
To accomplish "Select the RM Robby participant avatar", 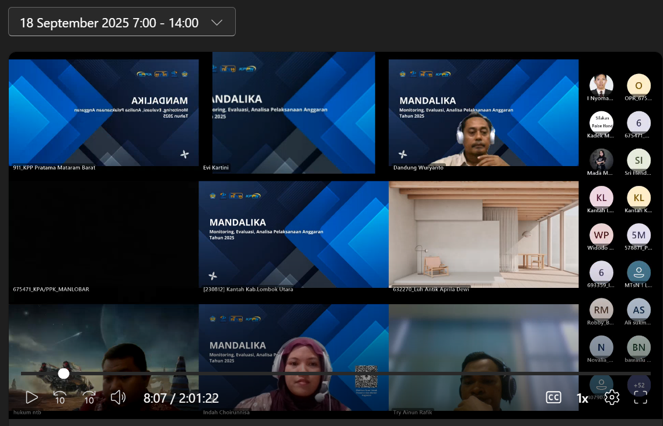I will tap(601, 310).
